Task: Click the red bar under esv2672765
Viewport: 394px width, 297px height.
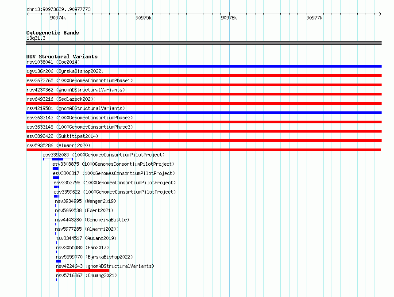Action: point(204,85)
